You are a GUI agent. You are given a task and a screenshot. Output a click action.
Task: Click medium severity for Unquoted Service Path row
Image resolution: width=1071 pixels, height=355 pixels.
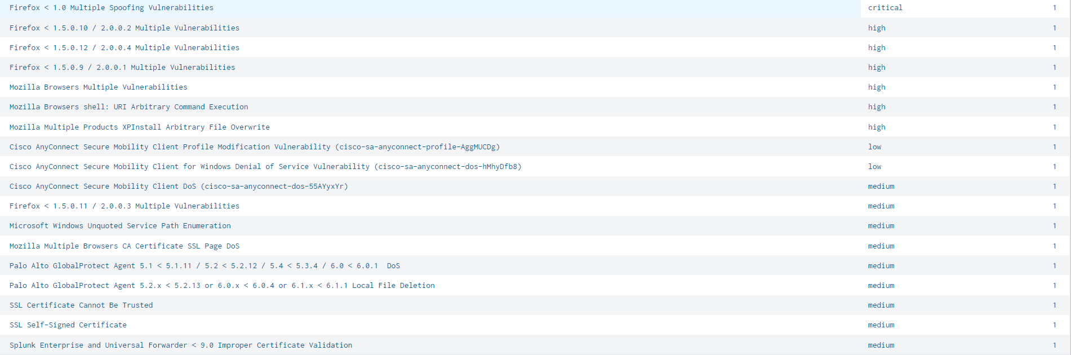pyautogui.click(x=881, y=225)
